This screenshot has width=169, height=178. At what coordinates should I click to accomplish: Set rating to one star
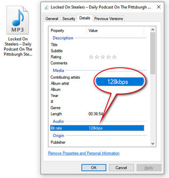pos(91,57)
